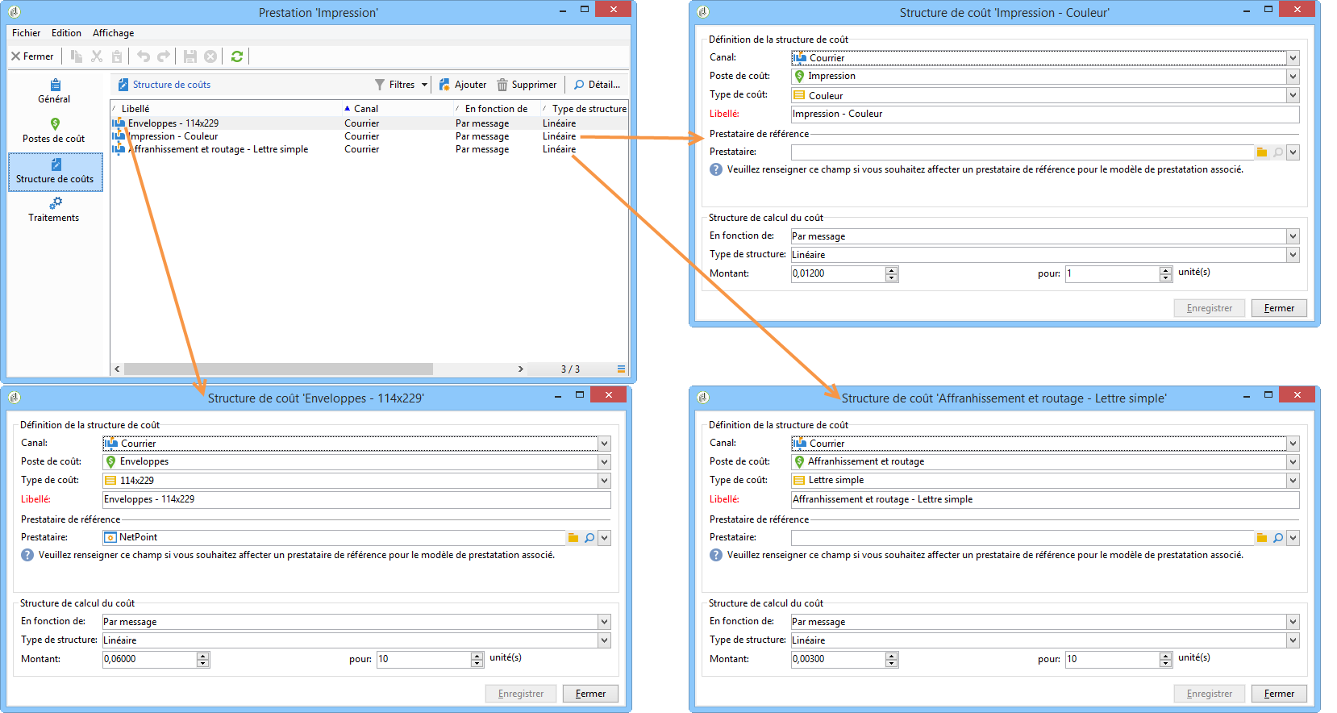Expand the Prestataire dropdown arrow beside NetPoint

pos(604,538)
